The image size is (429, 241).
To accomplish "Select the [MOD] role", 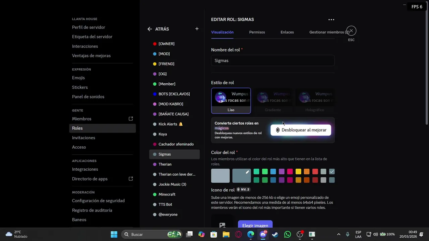I will coord(174,54).
